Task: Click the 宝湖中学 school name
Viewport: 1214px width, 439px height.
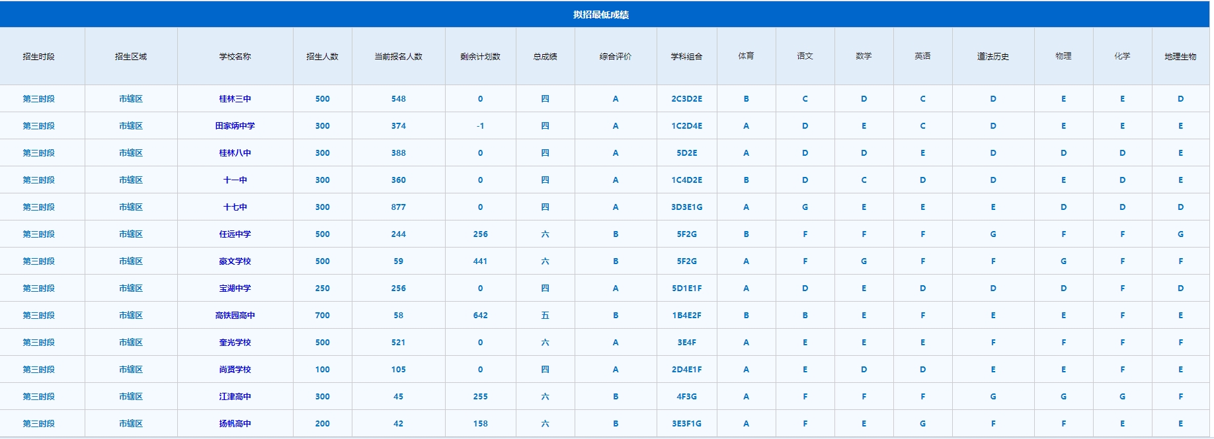Action: pyautogui.click(x=235, y=288)
